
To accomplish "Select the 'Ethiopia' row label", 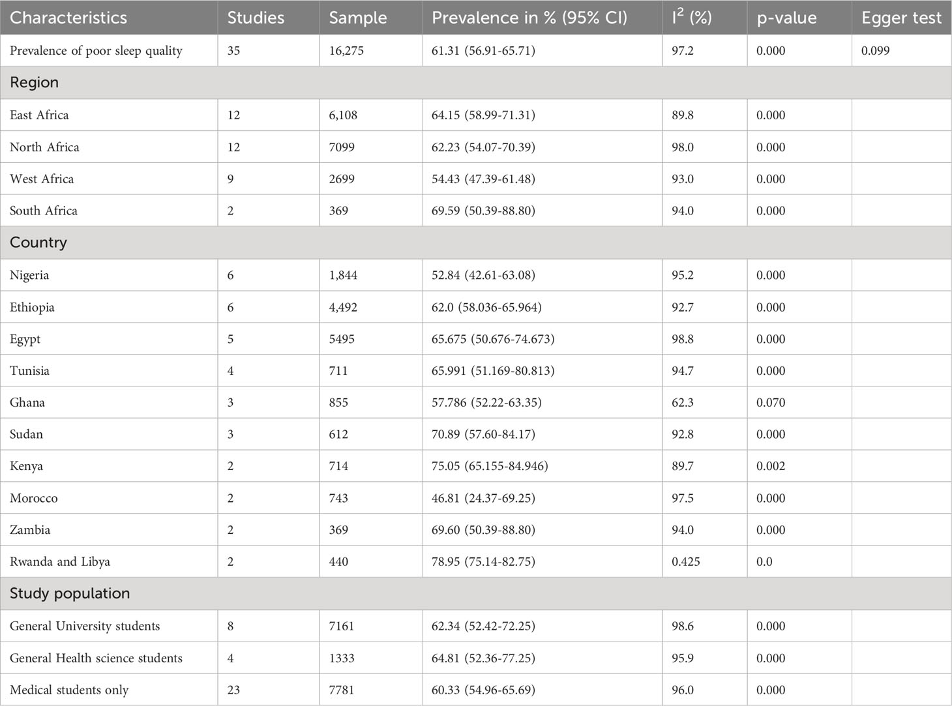I will (x=32, y=307).
